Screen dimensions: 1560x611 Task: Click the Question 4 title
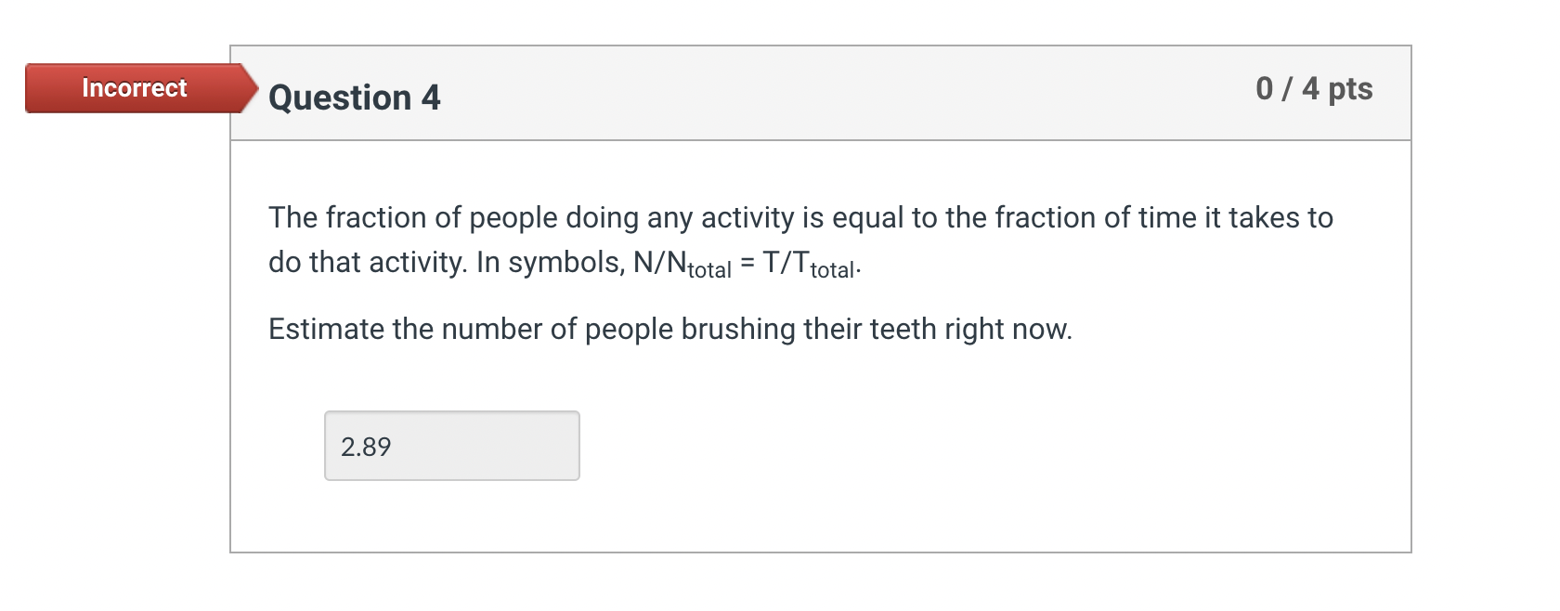click(353, 97)
